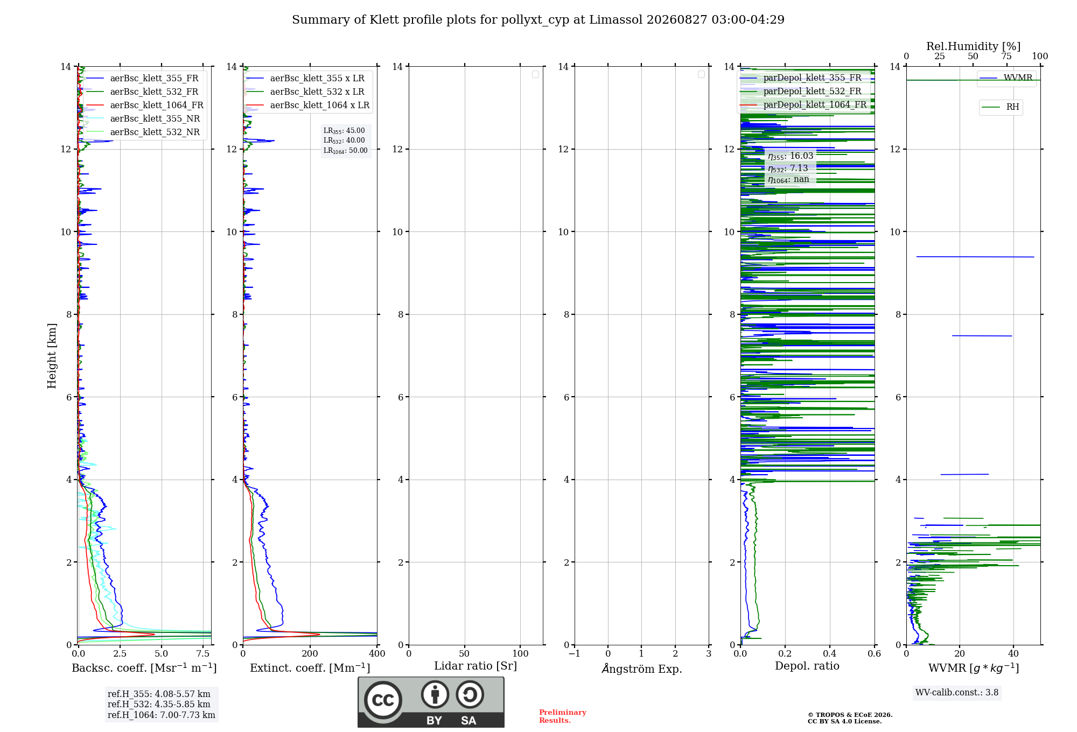Click the empty legend box in Lidar ratio panel

pos(535,74)
